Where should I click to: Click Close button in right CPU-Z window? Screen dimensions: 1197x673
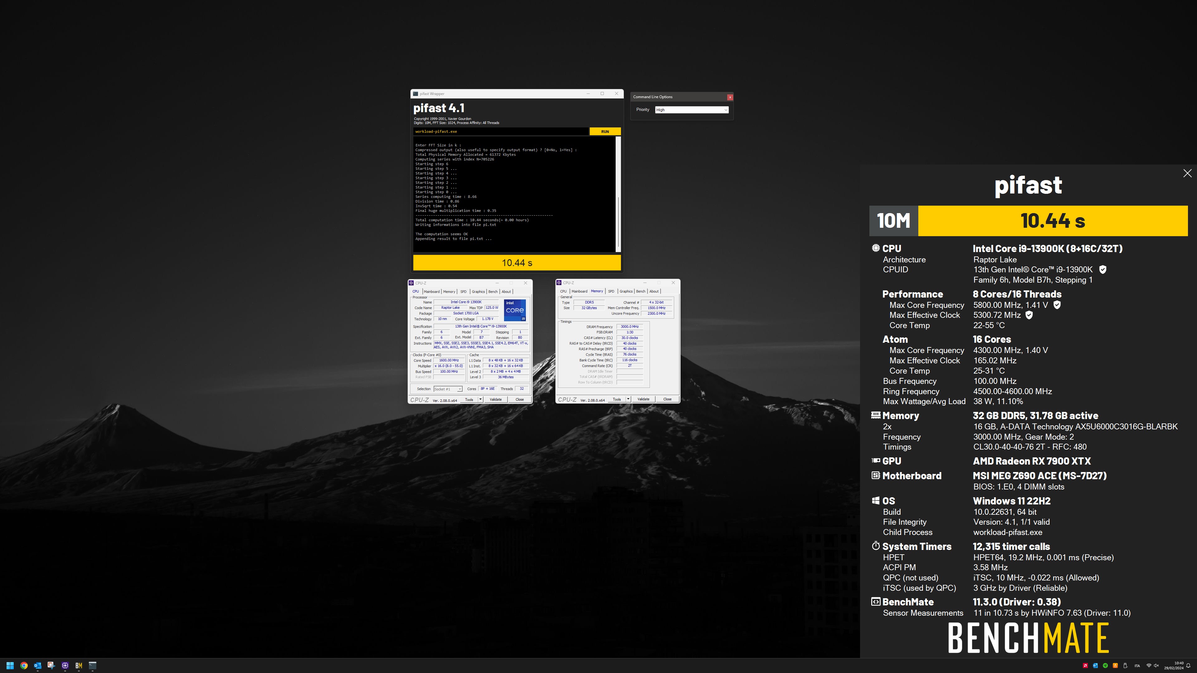pyautogui.click(x=667, y=399)
